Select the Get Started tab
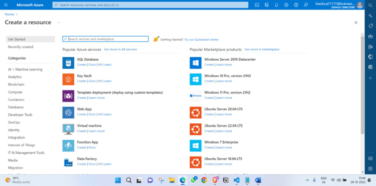 click(x=30, y=39)
